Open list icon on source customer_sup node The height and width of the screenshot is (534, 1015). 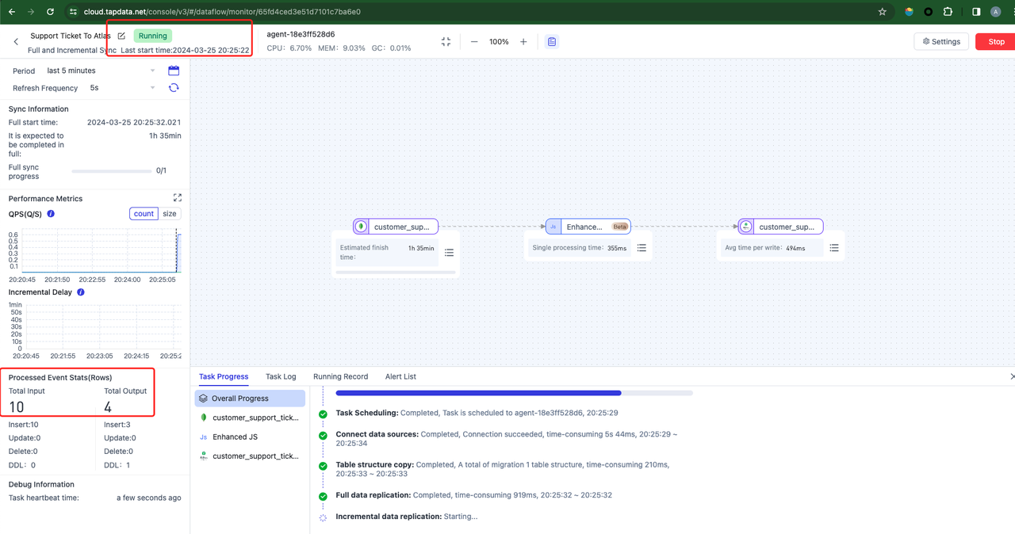(x=449, y=252)
